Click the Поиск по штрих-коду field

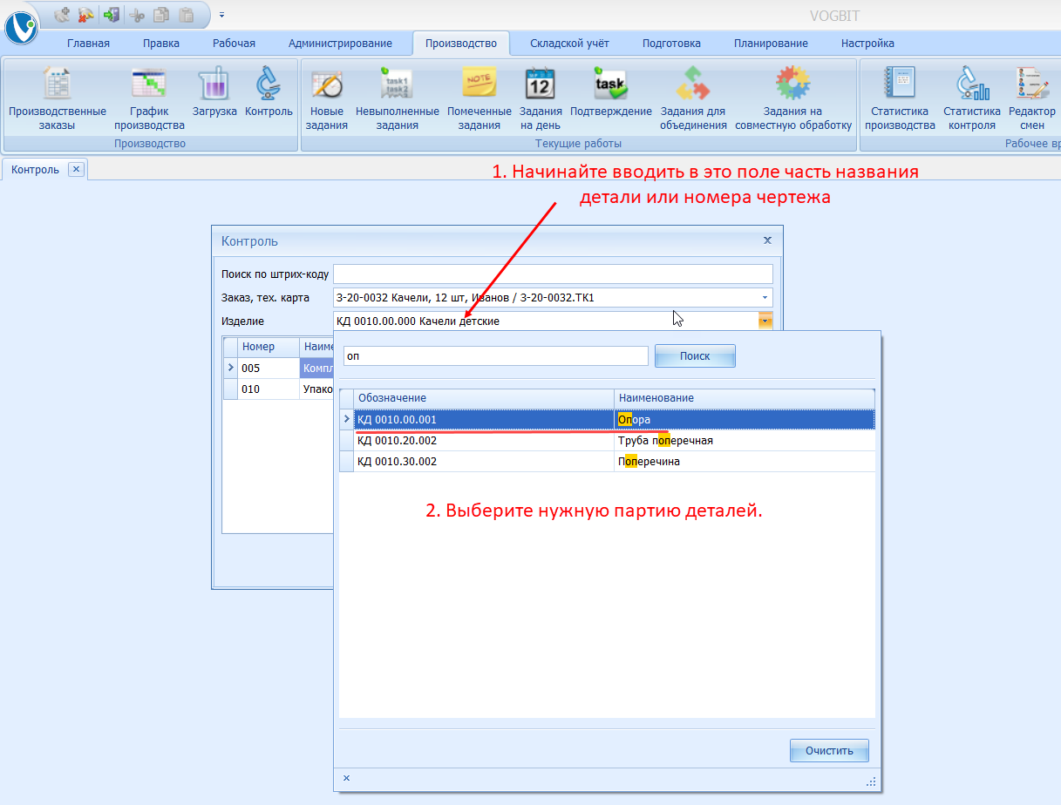[553, 274]
